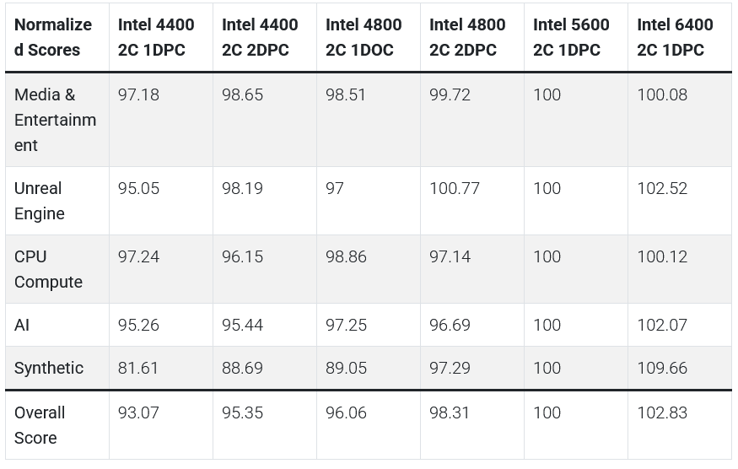Select the Intel 4800 2C 2DPC header
The width and height of the screenshot is (738, 469).
[467, 37]
